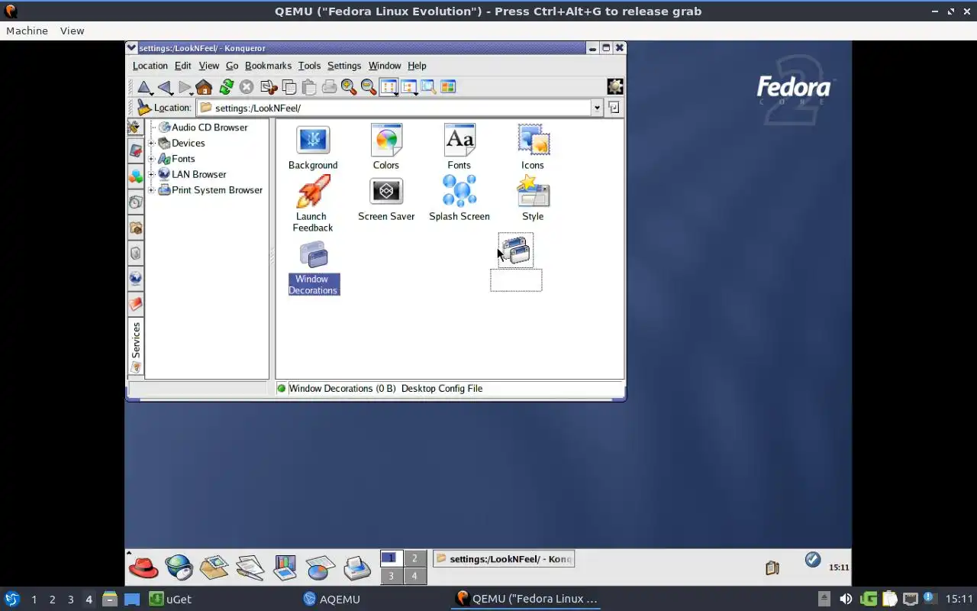Clear location bar with broom icon
The image size is (977, 611).
tap(143, 108)
